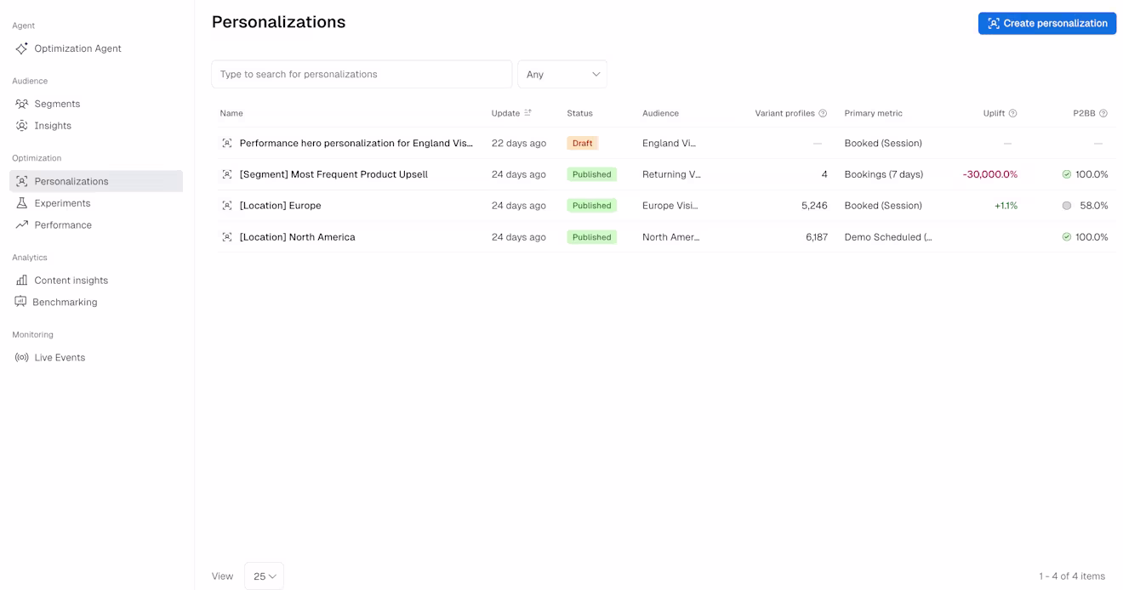Click the Draft status badge

[x=583, y=144]
